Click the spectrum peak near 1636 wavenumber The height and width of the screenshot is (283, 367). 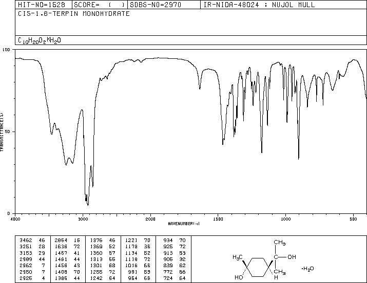[200, 88]
